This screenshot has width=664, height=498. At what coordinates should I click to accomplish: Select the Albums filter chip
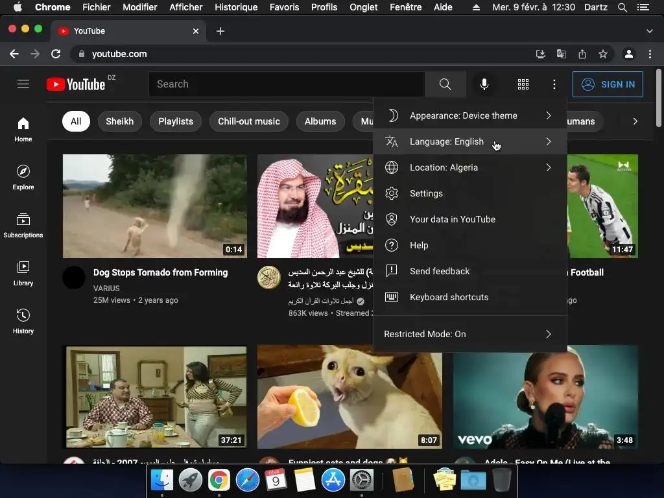(320, 121)
